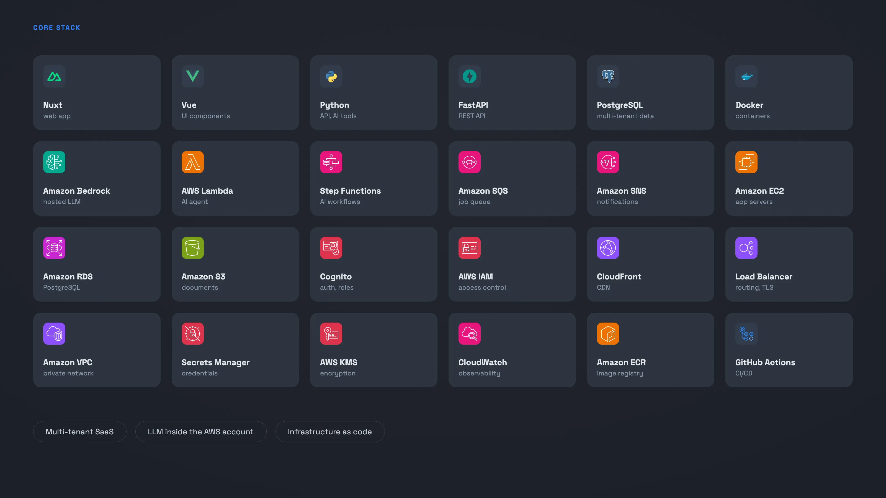Image resolution: width=886 pixels, height=498 pixels.
Task: Click the FastAPI lightning bolt icon
Action: coord(470,76)
